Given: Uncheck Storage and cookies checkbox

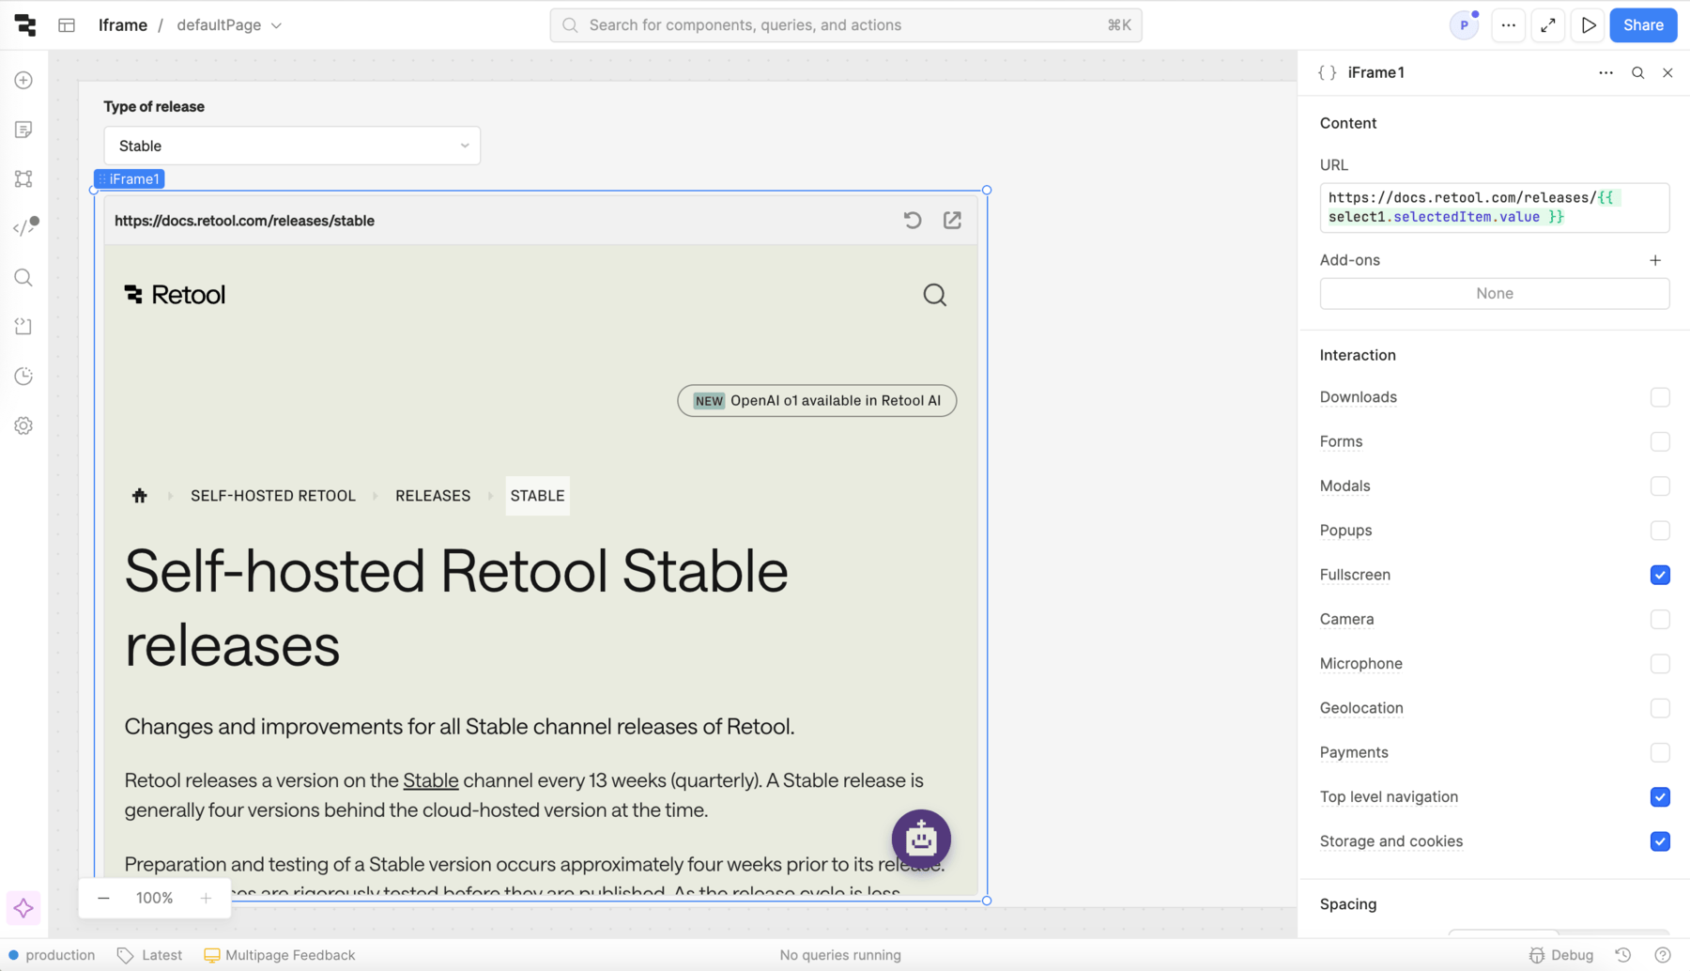Looking at the screenshot, I should point(1660,841).
